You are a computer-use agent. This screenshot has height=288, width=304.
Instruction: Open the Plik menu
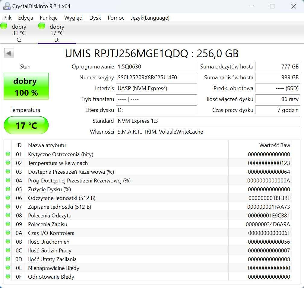click(7, 18)
